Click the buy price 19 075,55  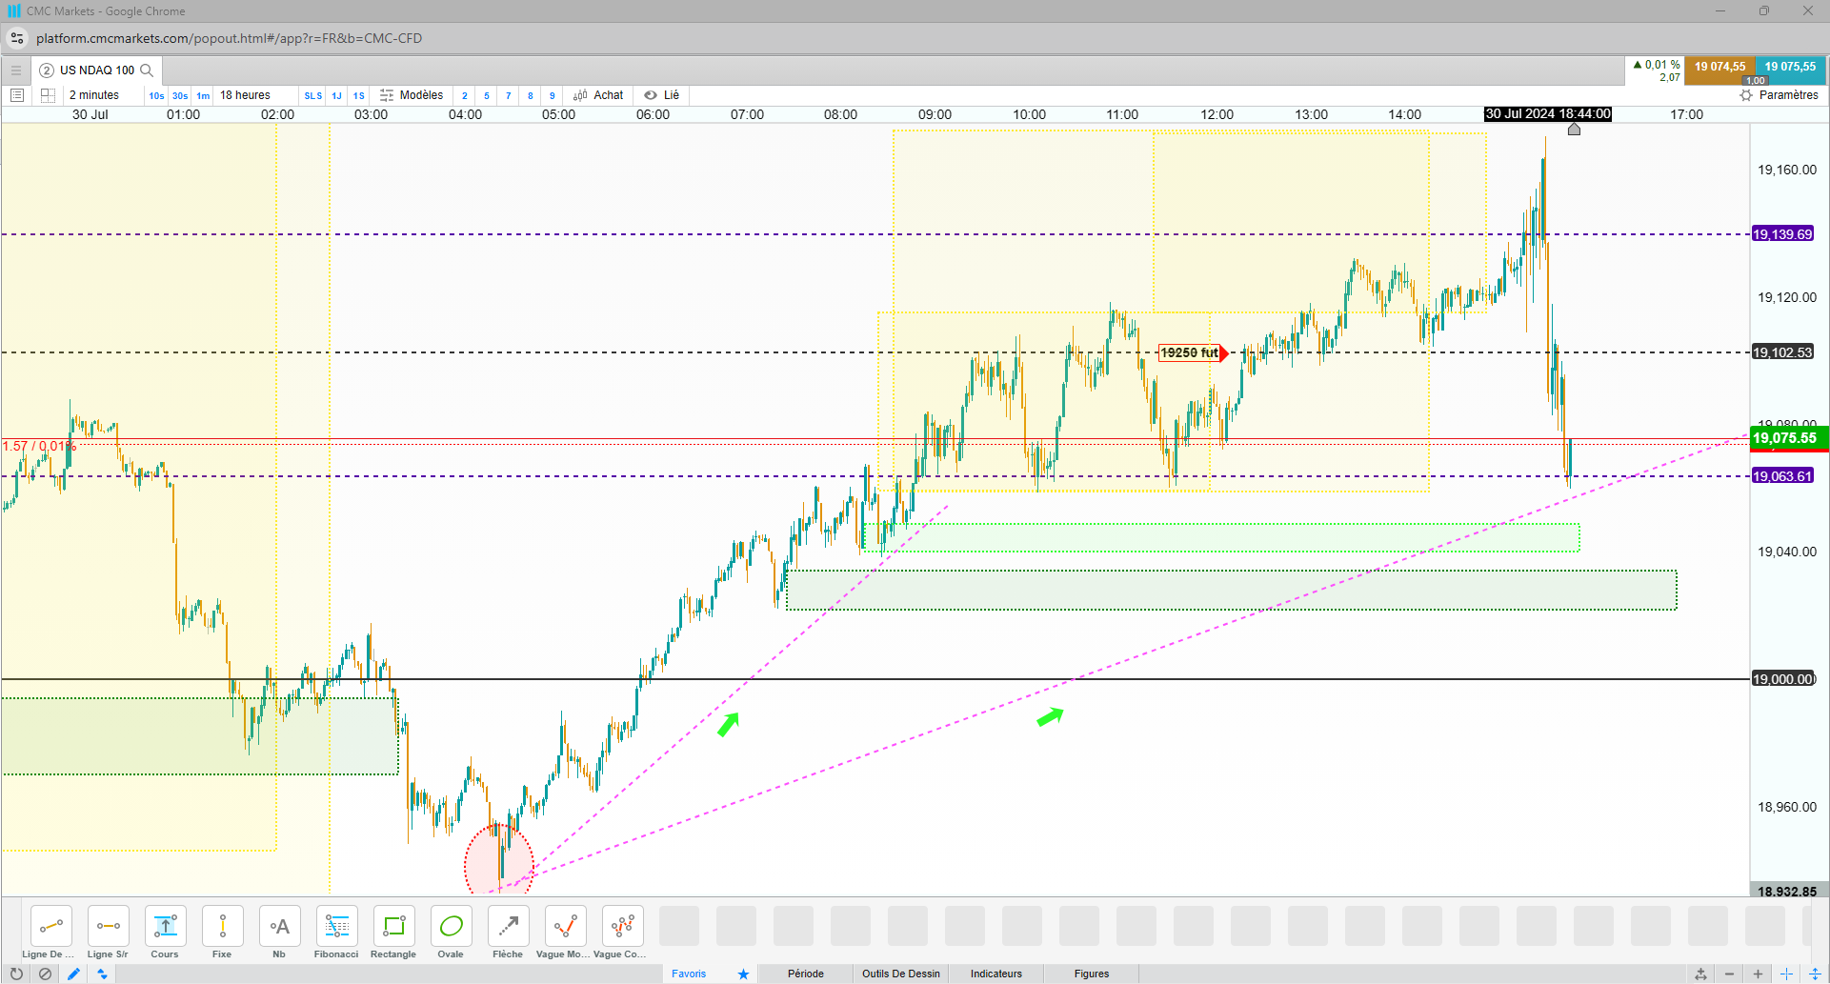[x=1790, y=67]
